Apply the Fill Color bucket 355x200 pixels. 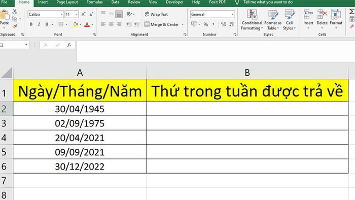pos(76,24)
